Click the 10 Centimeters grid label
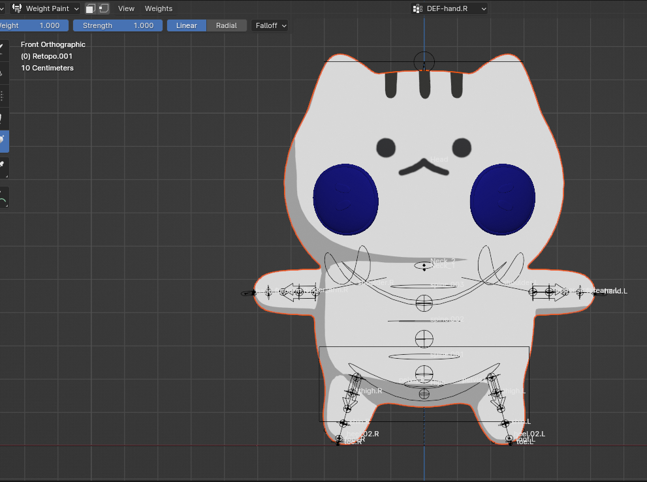Viewport: 647px width, 482px height. pos(48,68)
